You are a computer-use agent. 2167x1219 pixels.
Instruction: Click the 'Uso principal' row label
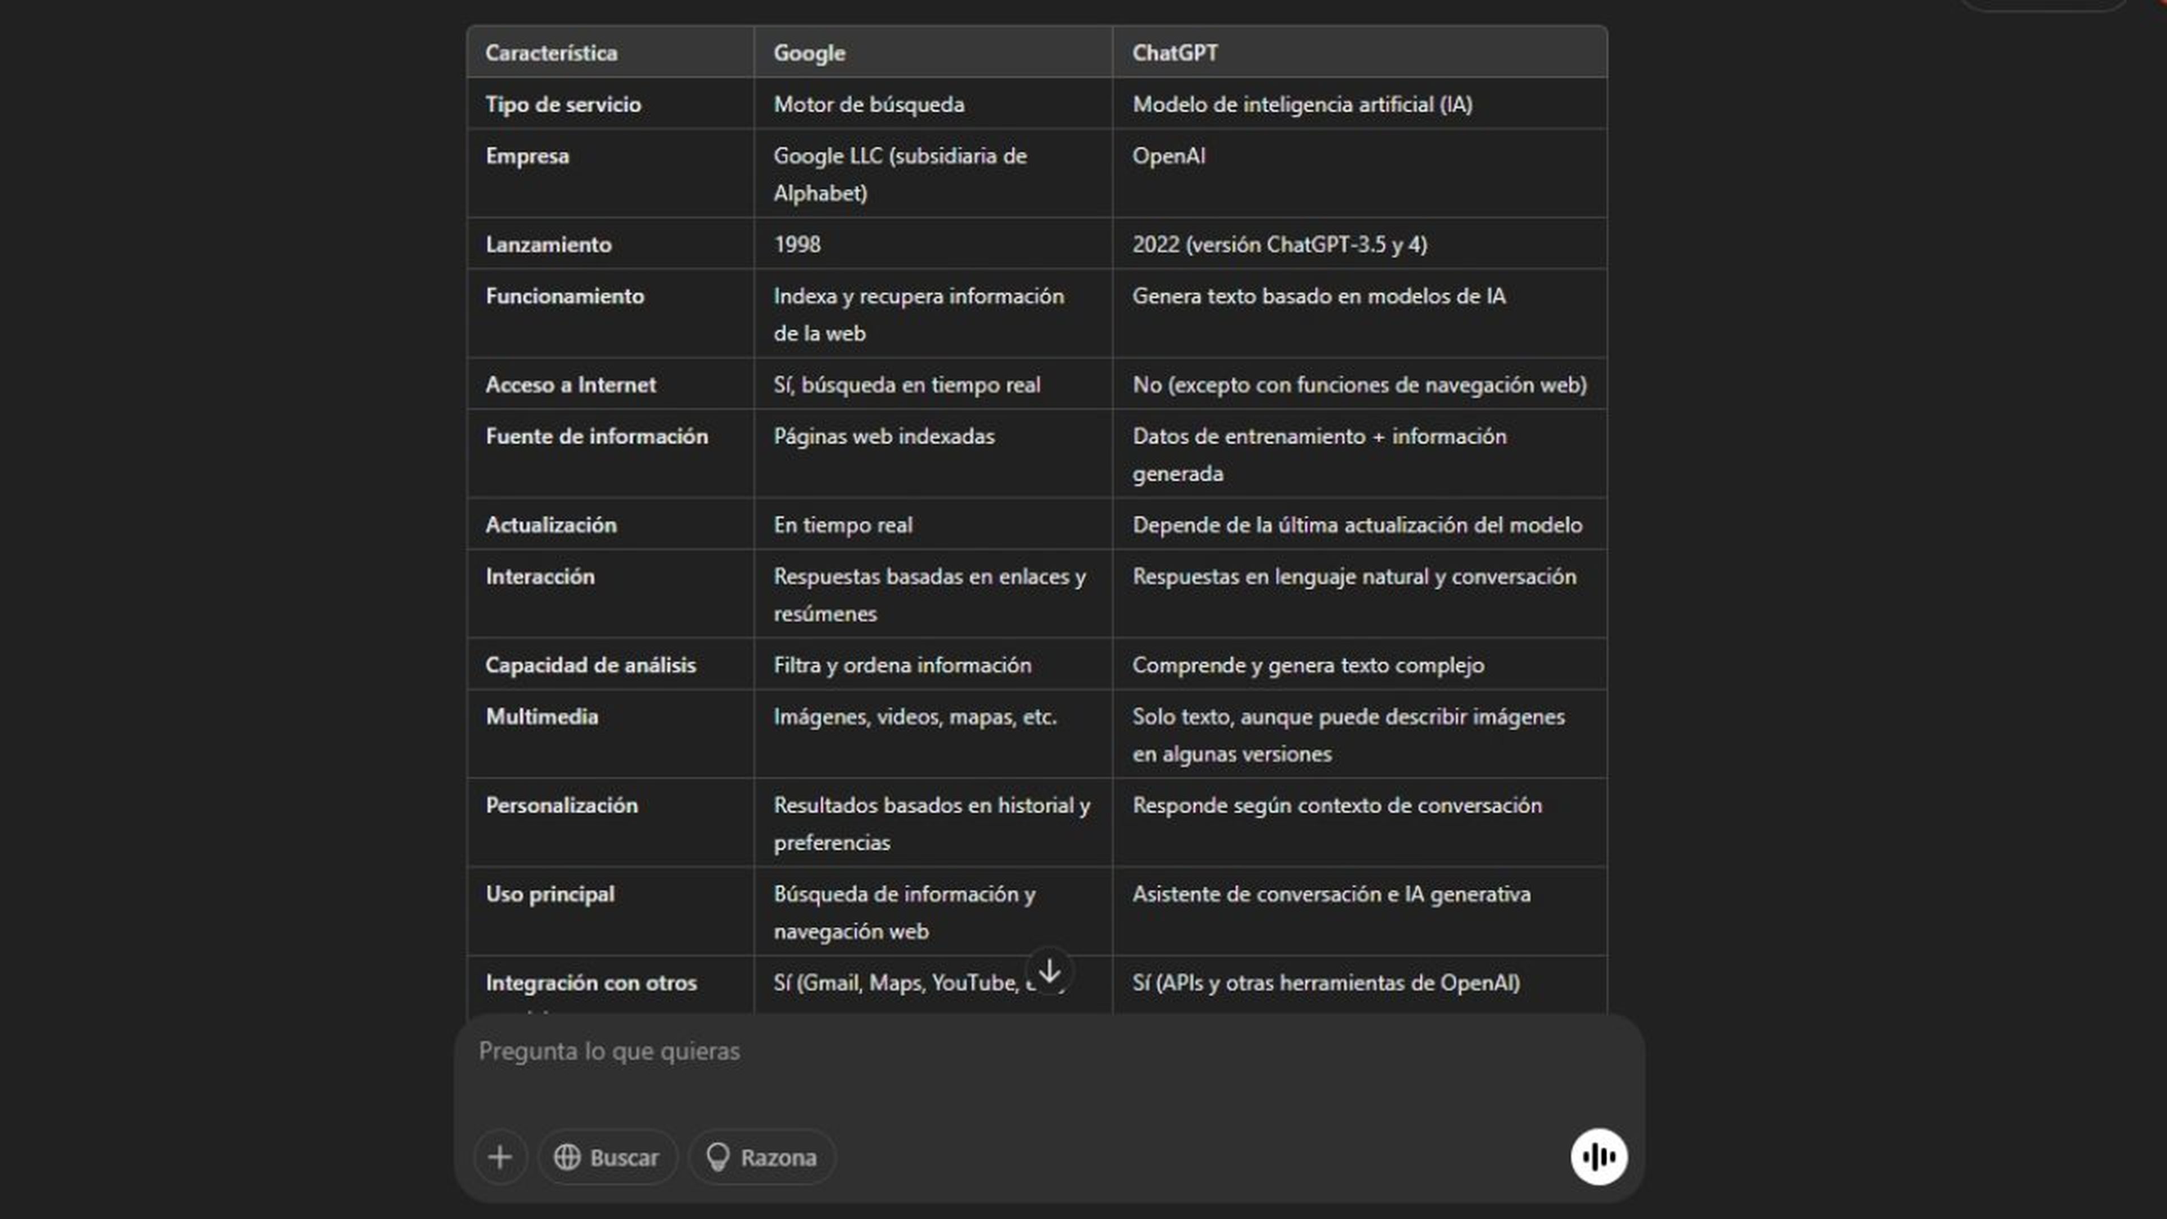tap(549, 894)
